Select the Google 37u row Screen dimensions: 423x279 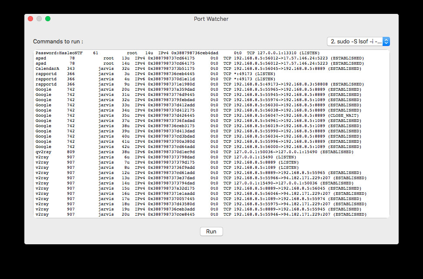coord(198,121)
